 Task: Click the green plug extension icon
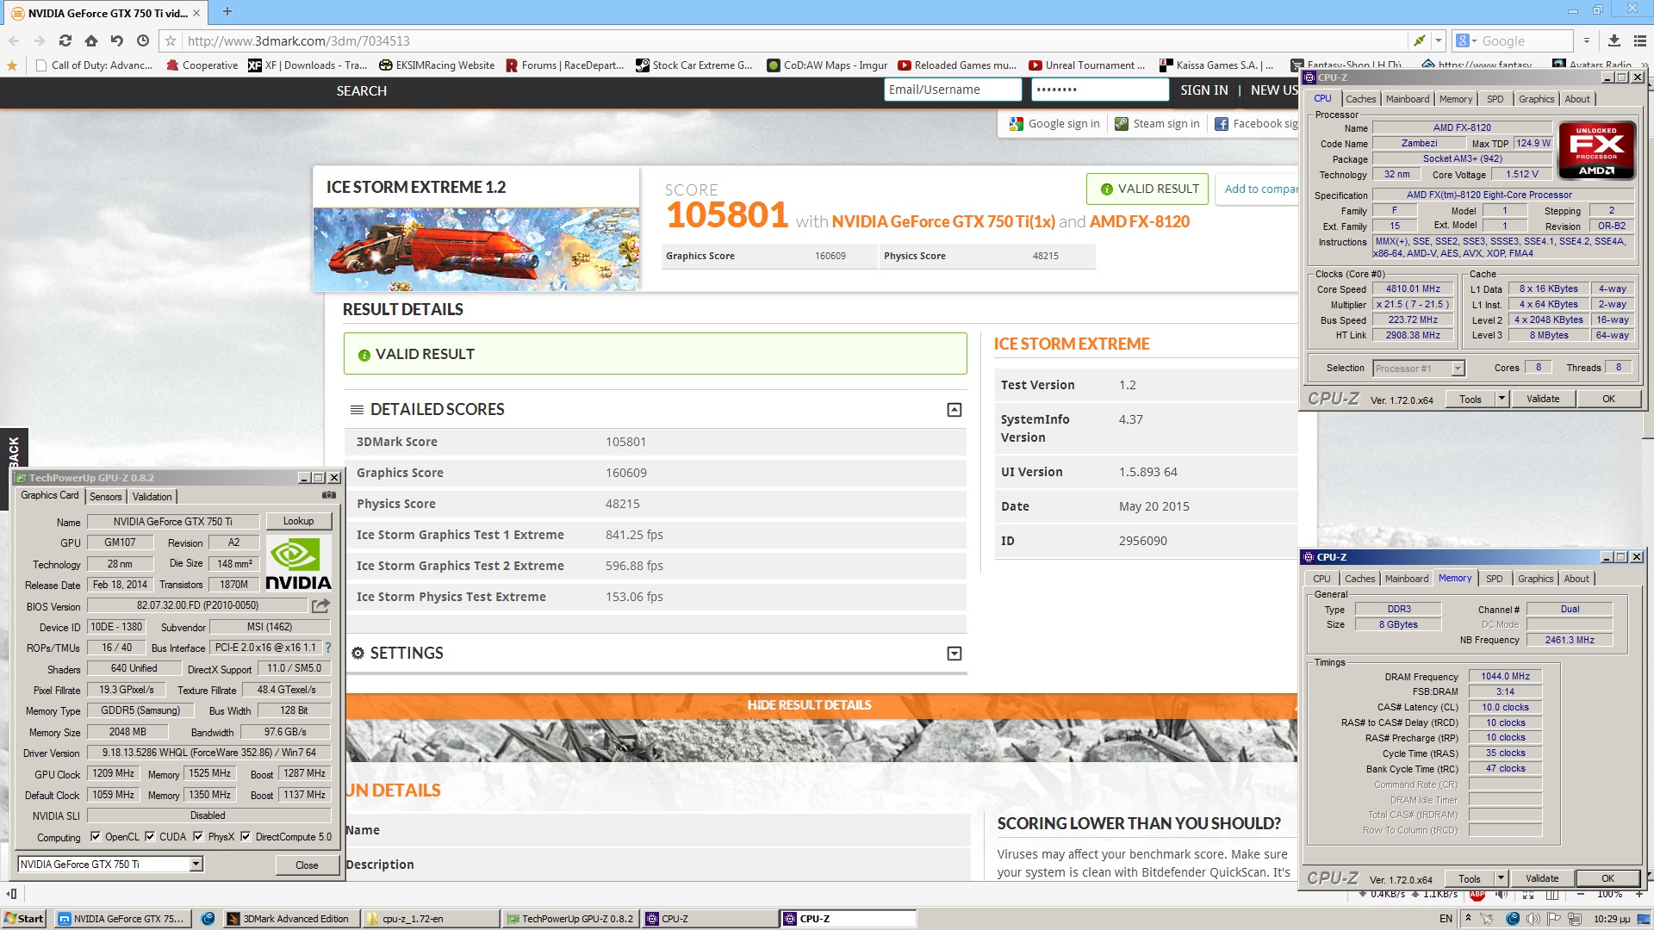click(1419, 40)
